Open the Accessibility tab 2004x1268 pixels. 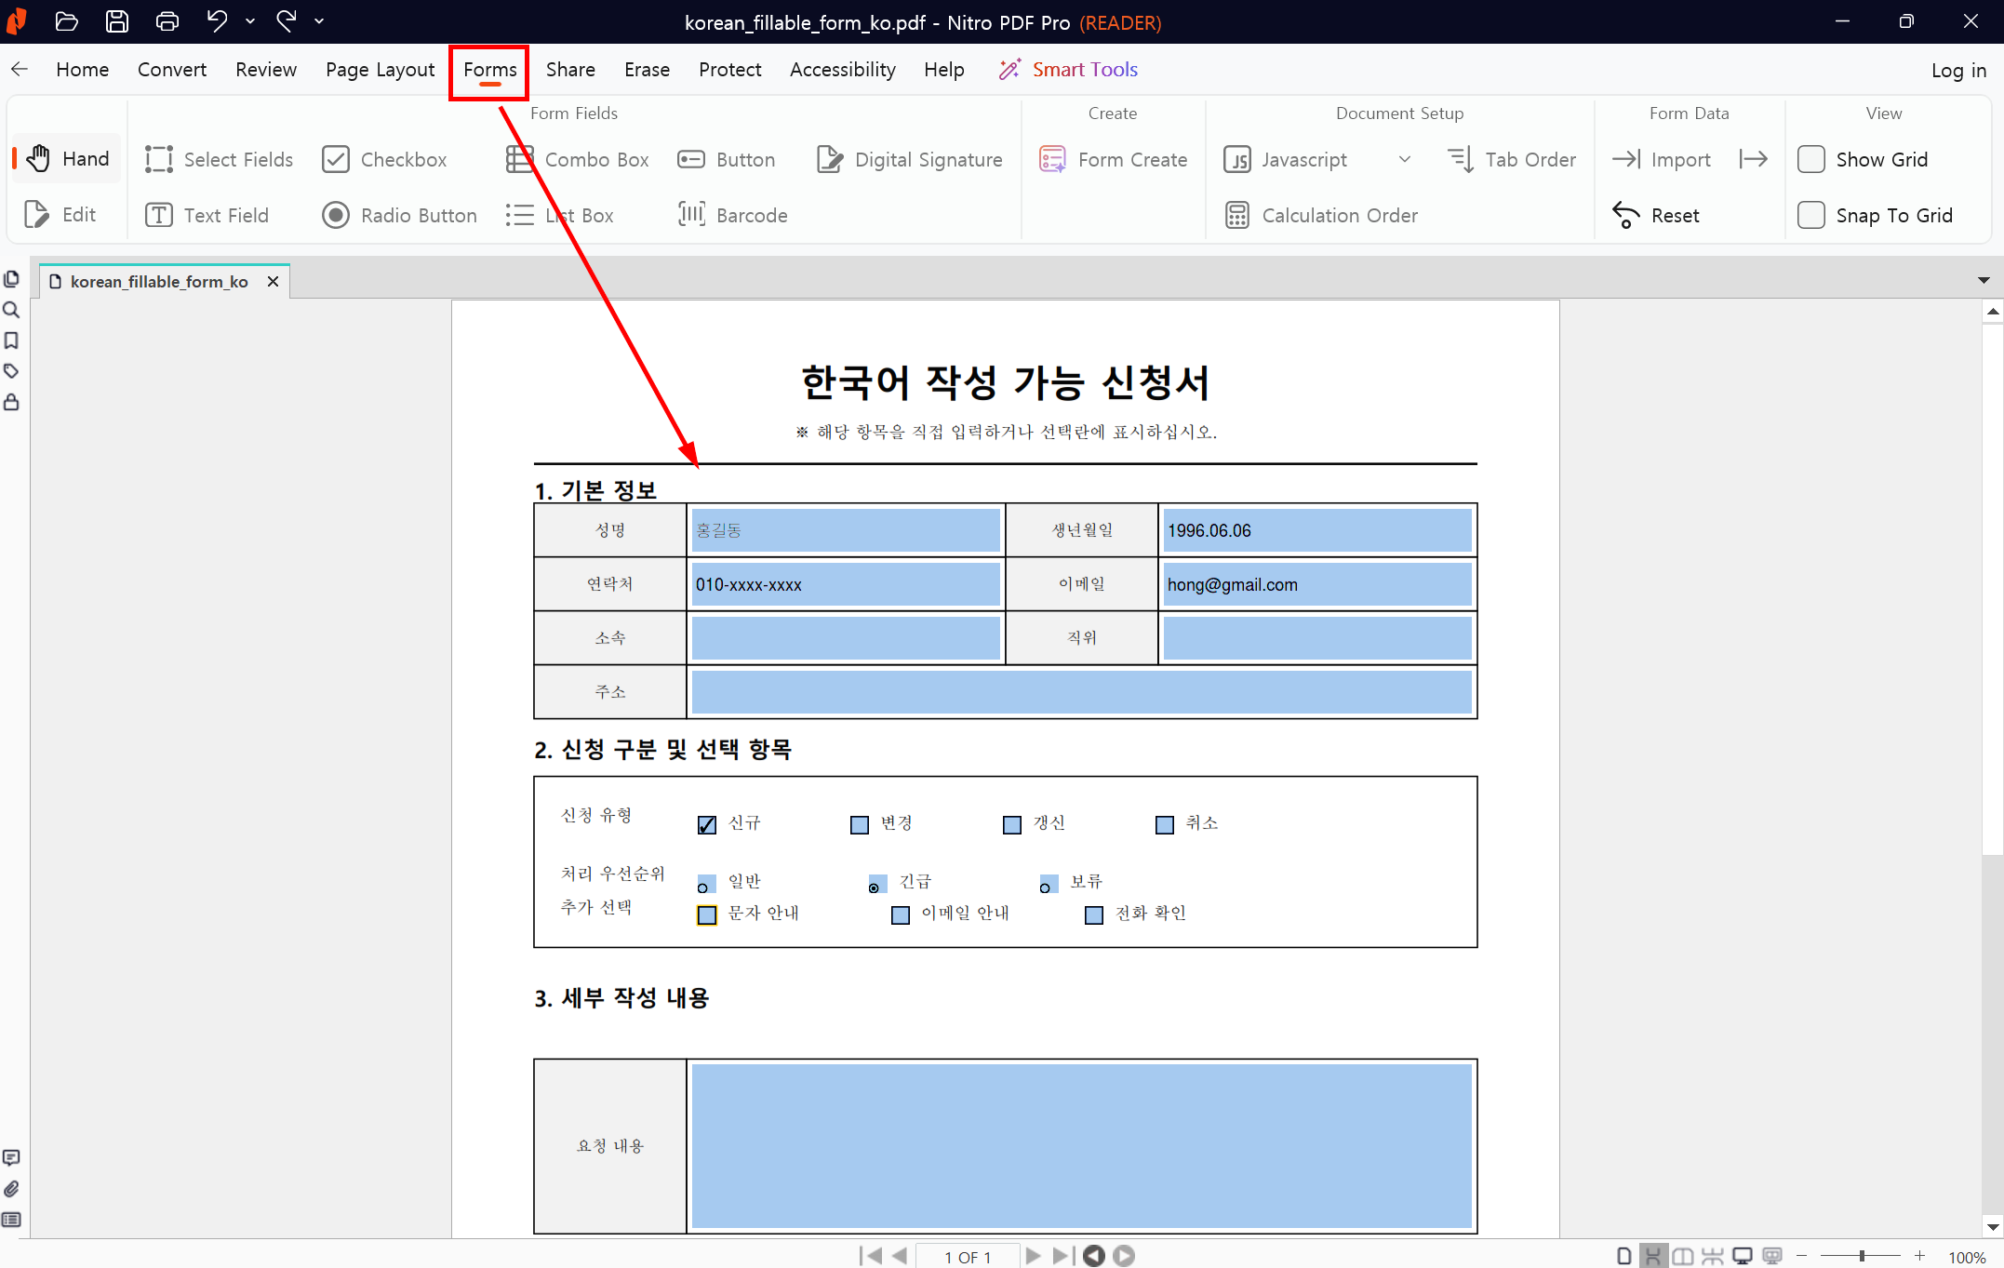842,70
